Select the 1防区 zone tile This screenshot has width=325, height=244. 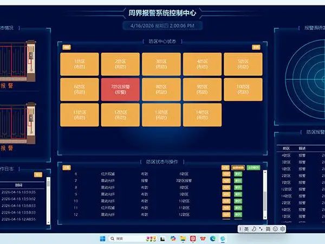coord(80,64)
